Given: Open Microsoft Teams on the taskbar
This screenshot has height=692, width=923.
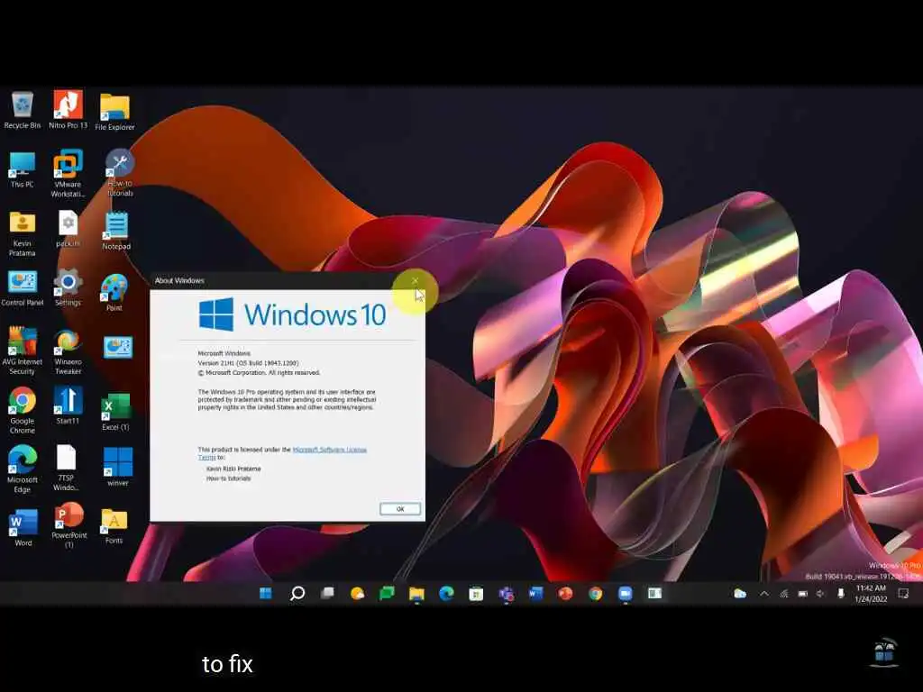Looking at the screenshot, I should pos(507,593).
